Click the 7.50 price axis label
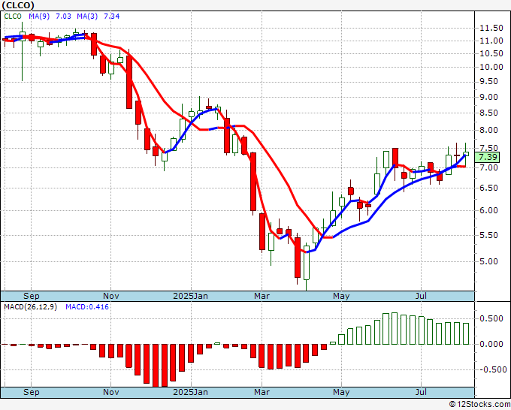Image resolution: width=511 pixels, height=410 pixels. click(489, 148)
